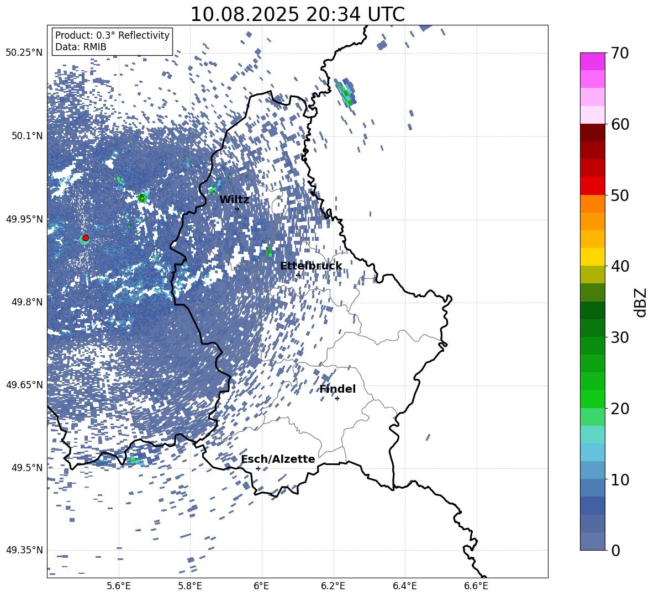Click the red radar location dot
This screenshot has width=654, height=597.
coord(86,238)
